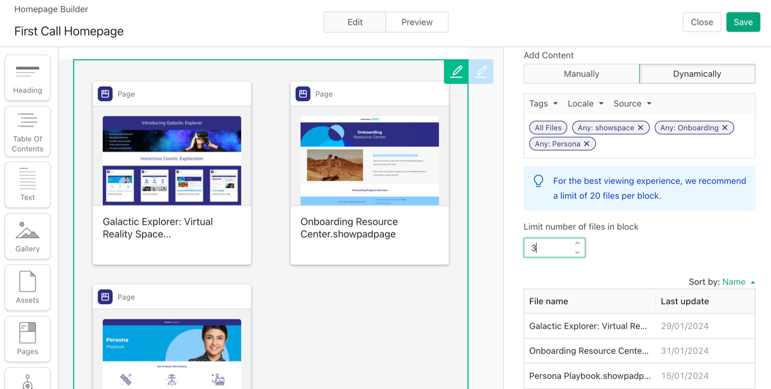Click the date 15/01/2024
This screenshot has width=771, height=389.
685,376
